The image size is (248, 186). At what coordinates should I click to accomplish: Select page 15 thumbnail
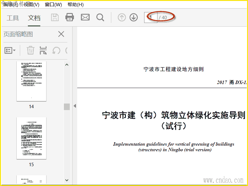pyautogui.click(x=32, y=138)
